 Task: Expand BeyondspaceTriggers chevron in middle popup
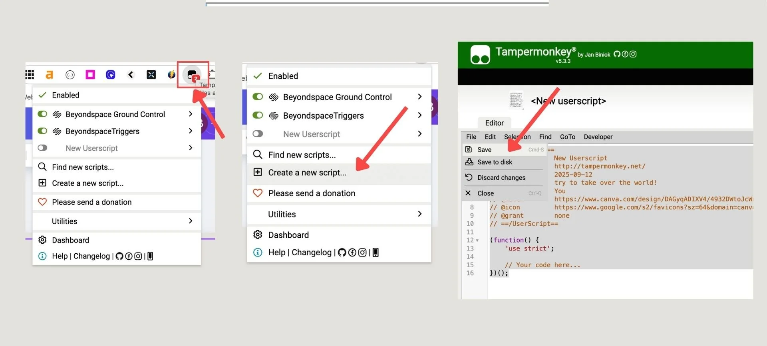(x=420, y=115)
